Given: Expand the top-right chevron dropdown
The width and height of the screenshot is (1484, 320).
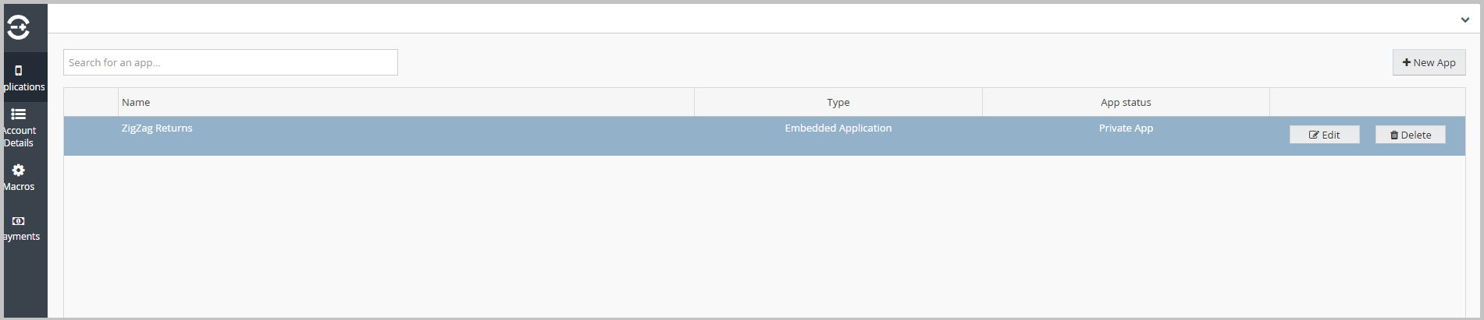Looking at the screenshot, I should point(1465,20).
